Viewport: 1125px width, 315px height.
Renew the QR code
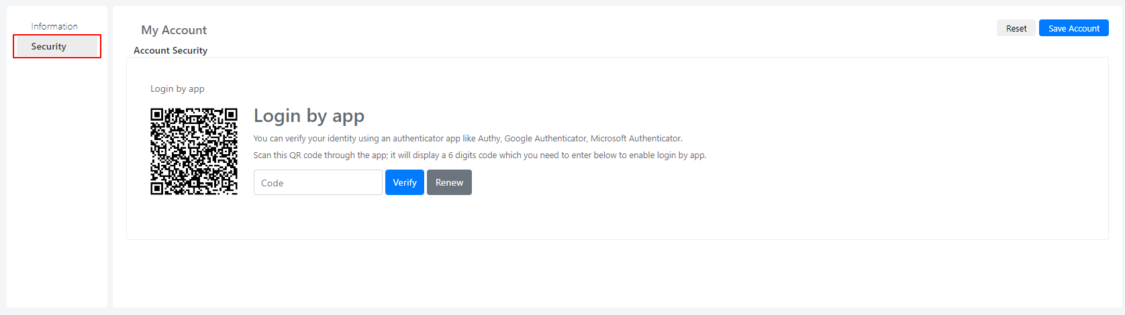tap(449, 182)
